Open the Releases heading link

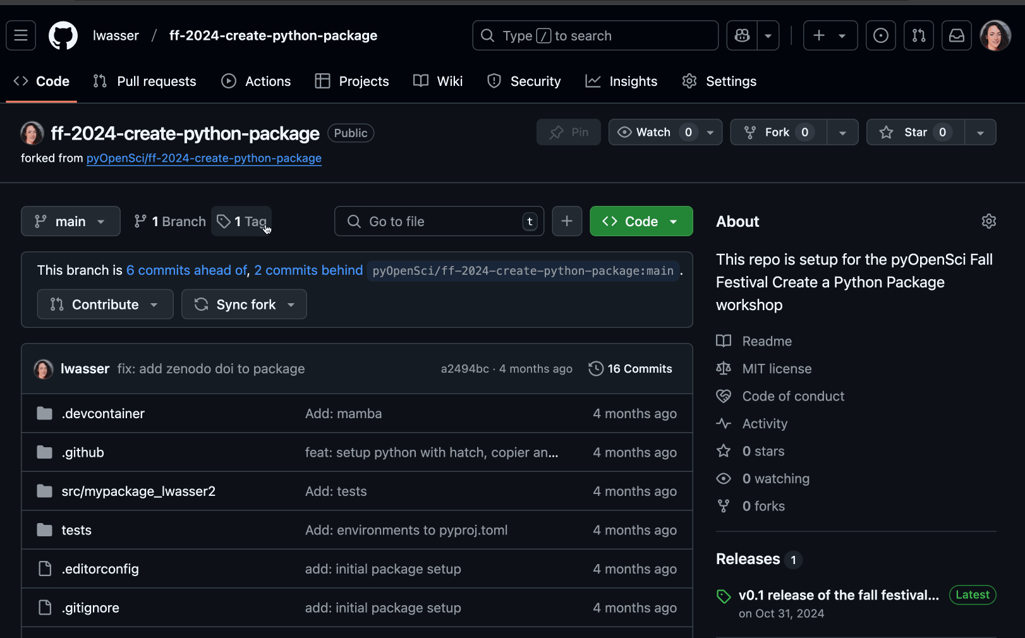coord(759,559)
